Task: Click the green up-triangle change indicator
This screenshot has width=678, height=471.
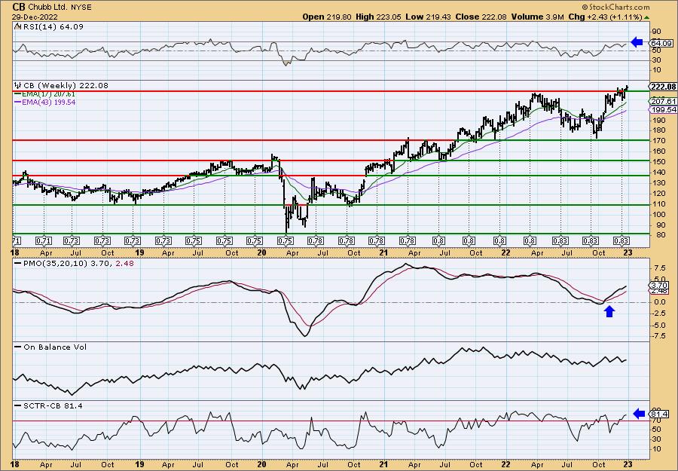Action: coord(646,17)
